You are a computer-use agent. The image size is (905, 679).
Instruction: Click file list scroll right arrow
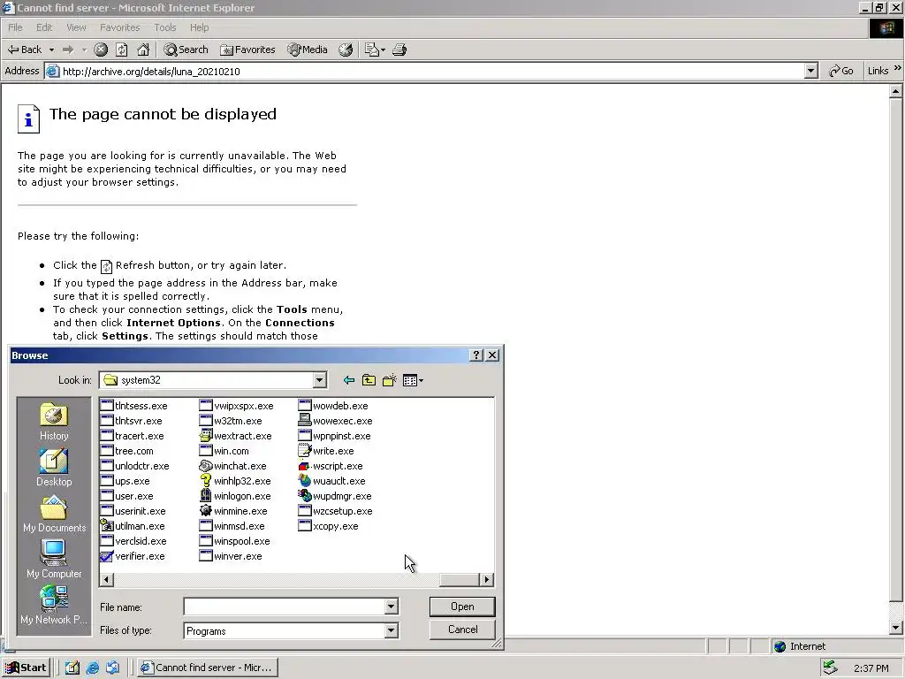(x=487, y=579)
